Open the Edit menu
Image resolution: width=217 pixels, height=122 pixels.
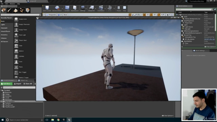pyautogui.click(x=6, y=4)
